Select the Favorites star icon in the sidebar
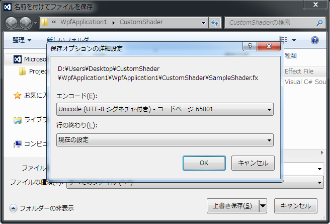The width and height of the screenshot is (330, 224). 18,95
